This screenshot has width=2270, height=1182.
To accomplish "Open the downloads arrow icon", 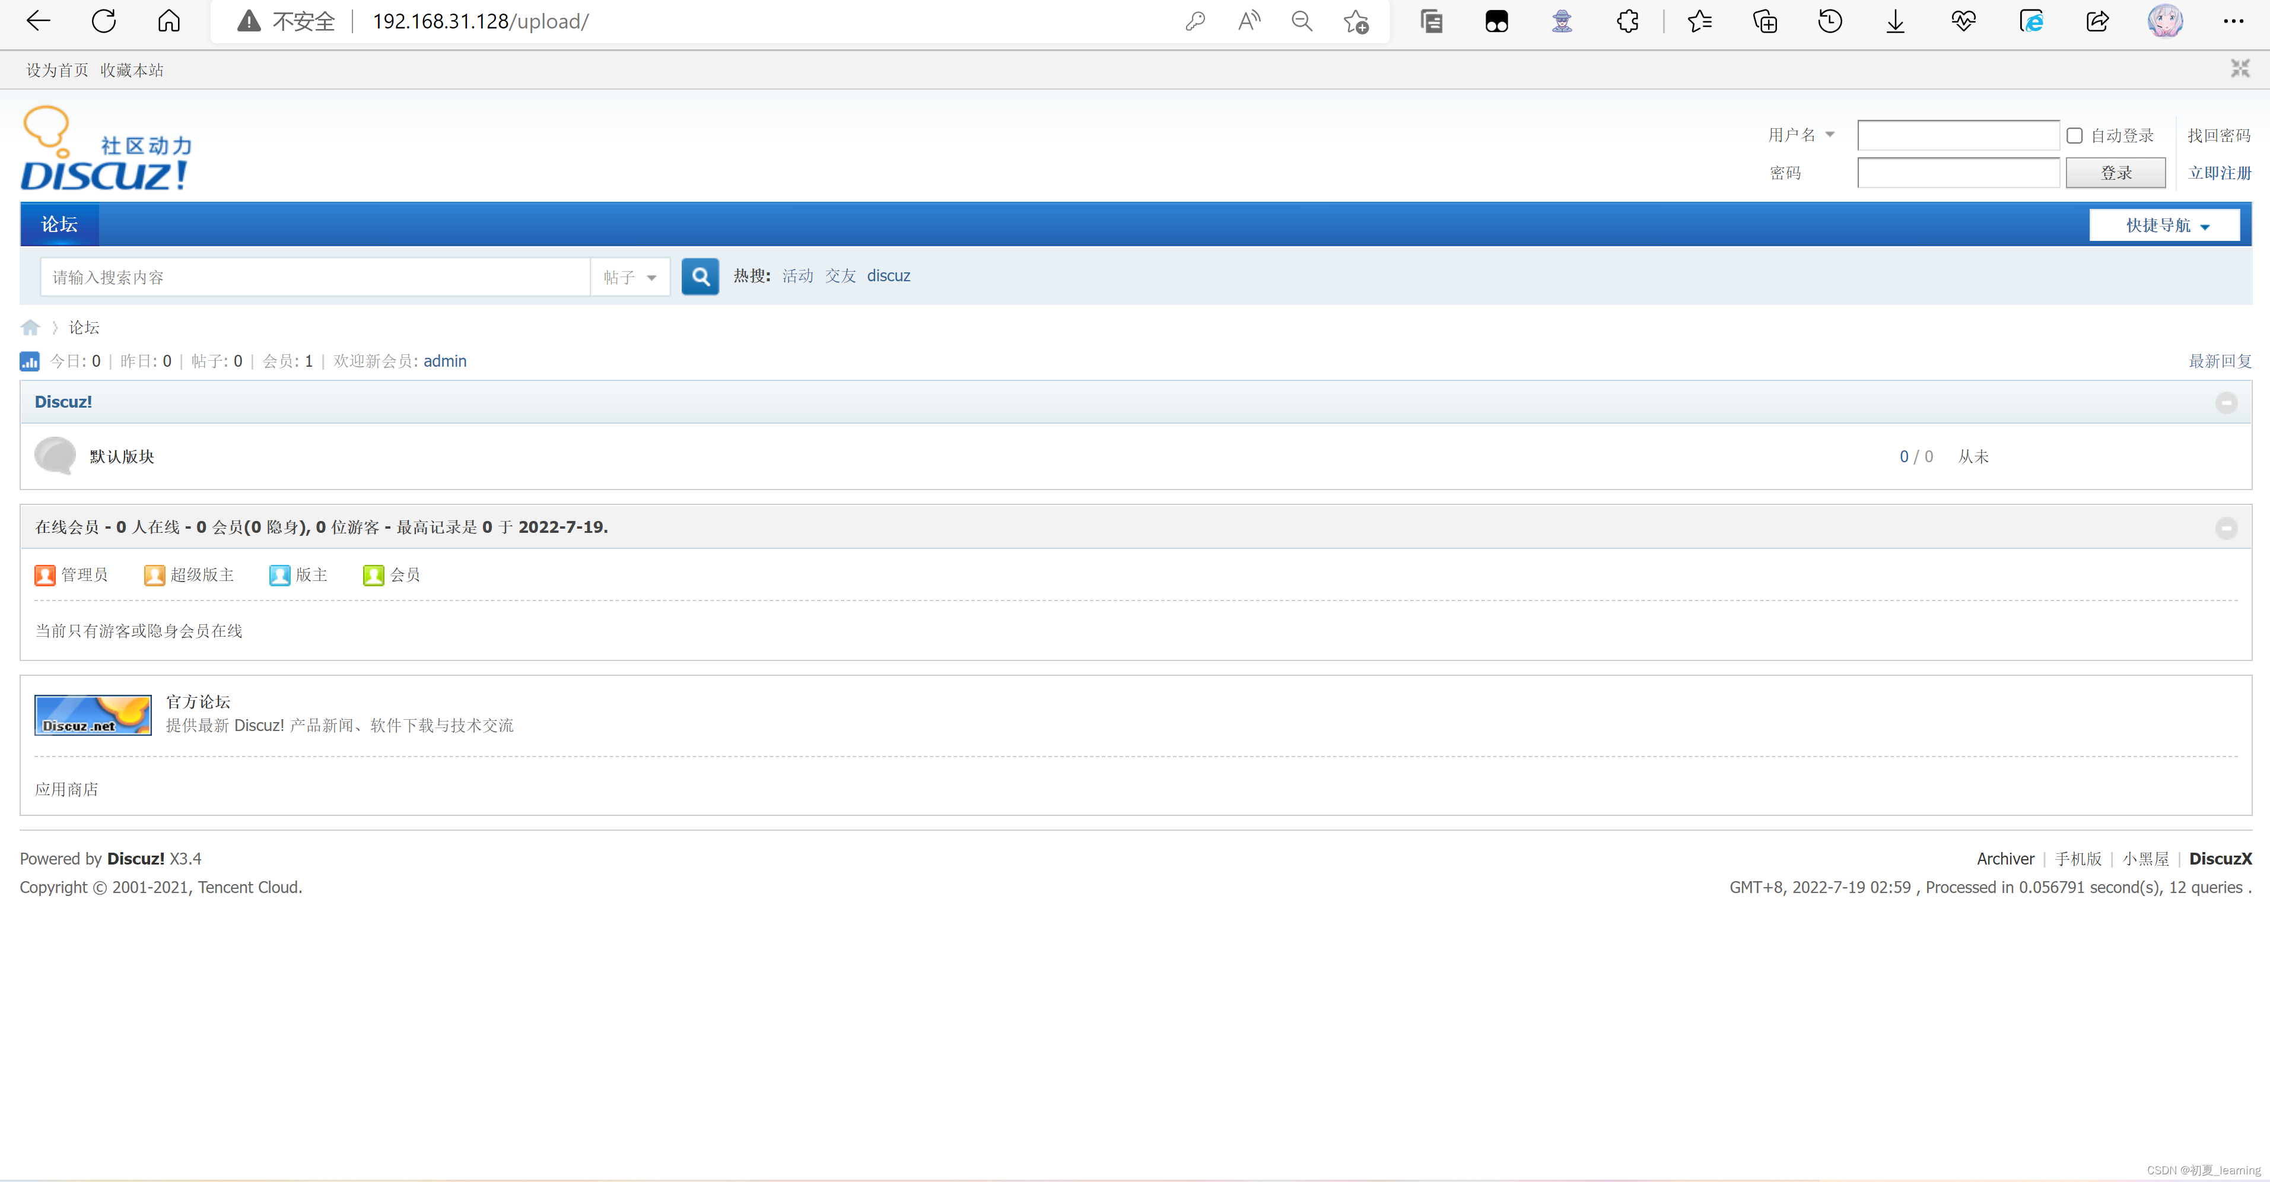I will click(1896, 21).
